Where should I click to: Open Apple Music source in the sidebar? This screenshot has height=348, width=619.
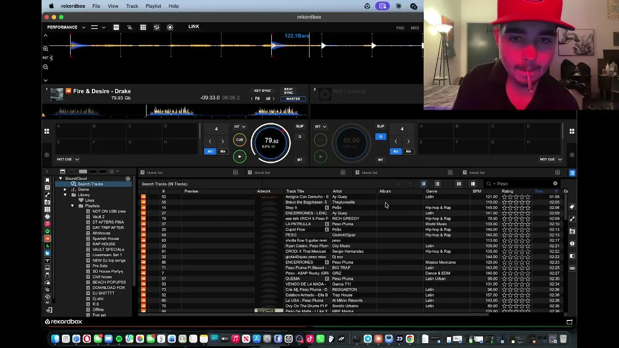pyautogui.click(x=47, y=224)
